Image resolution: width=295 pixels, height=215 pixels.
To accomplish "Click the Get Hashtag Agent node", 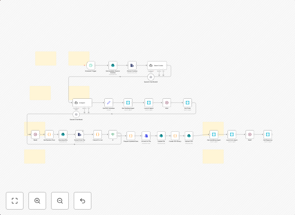I will tap(128, 102).
